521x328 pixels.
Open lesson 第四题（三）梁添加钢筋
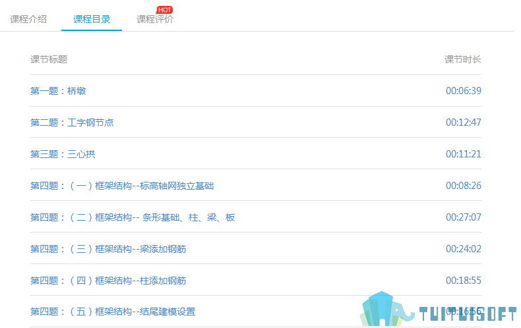click(x=108, y=249)
